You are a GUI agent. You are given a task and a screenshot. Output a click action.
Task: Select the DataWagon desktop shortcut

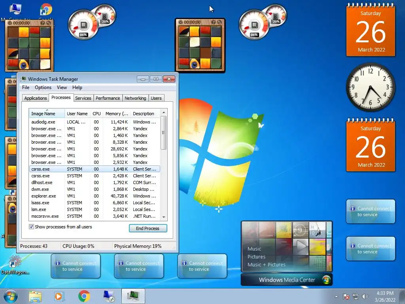pos(15,265)
